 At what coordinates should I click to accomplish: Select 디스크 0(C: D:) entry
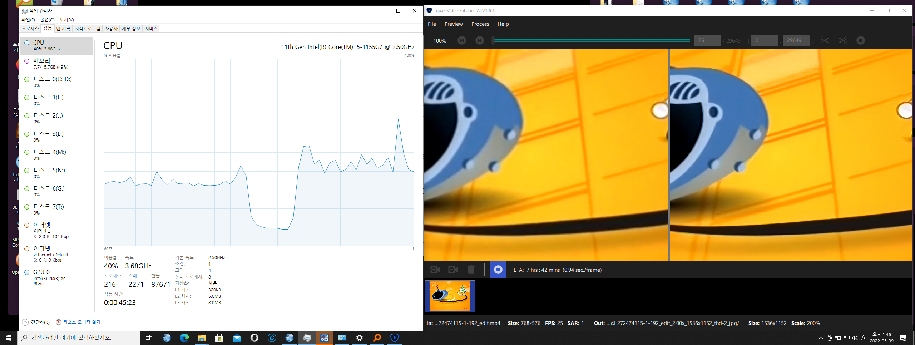(x=57, y=82)
